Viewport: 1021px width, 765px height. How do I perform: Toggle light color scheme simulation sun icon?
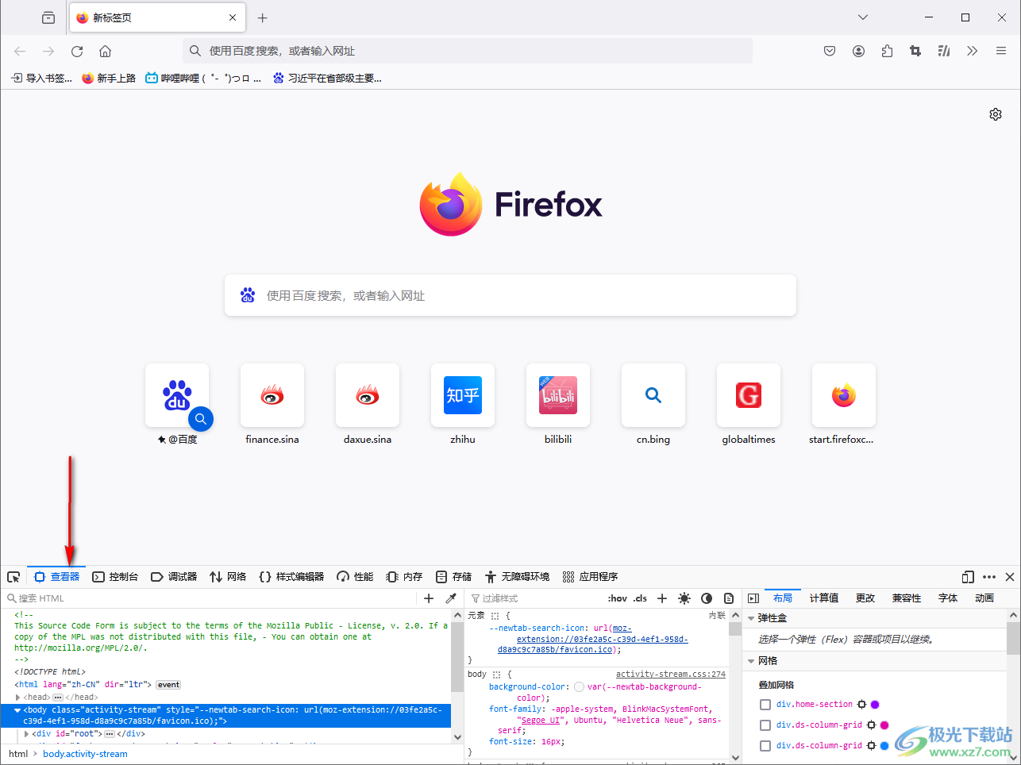coord(684,598)
